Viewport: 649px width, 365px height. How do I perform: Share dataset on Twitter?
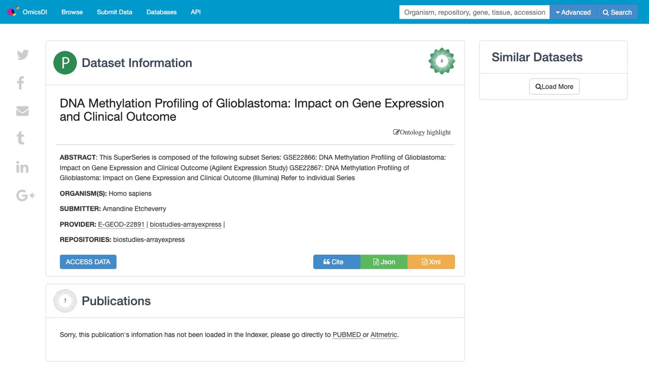(x=23, y=55)
